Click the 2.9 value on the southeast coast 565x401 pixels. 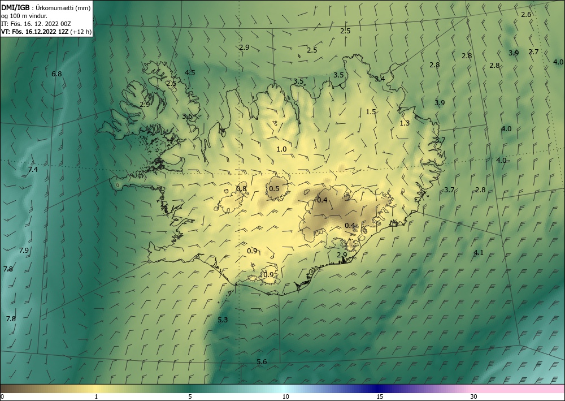click(342, 255)
